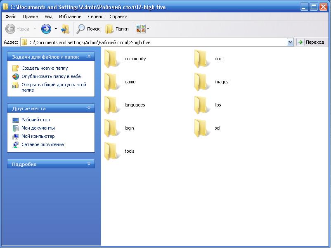Open the community folder icon
Viewport: 331px width, 248px height.
click(x=111, y=59)
